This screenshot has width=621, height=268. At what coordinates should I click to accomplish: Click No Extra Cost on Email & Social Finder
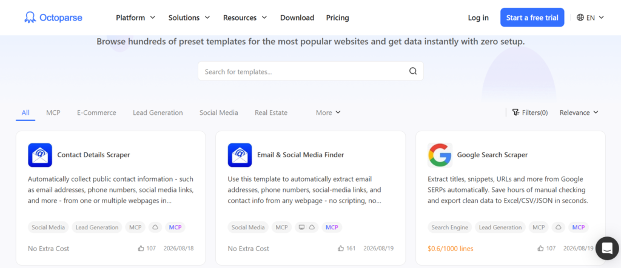click(x=248, y=249)
